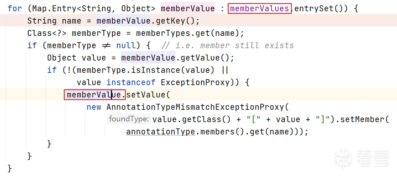Click the red-boxed memberValues identifier

click(x=260, y=8)
